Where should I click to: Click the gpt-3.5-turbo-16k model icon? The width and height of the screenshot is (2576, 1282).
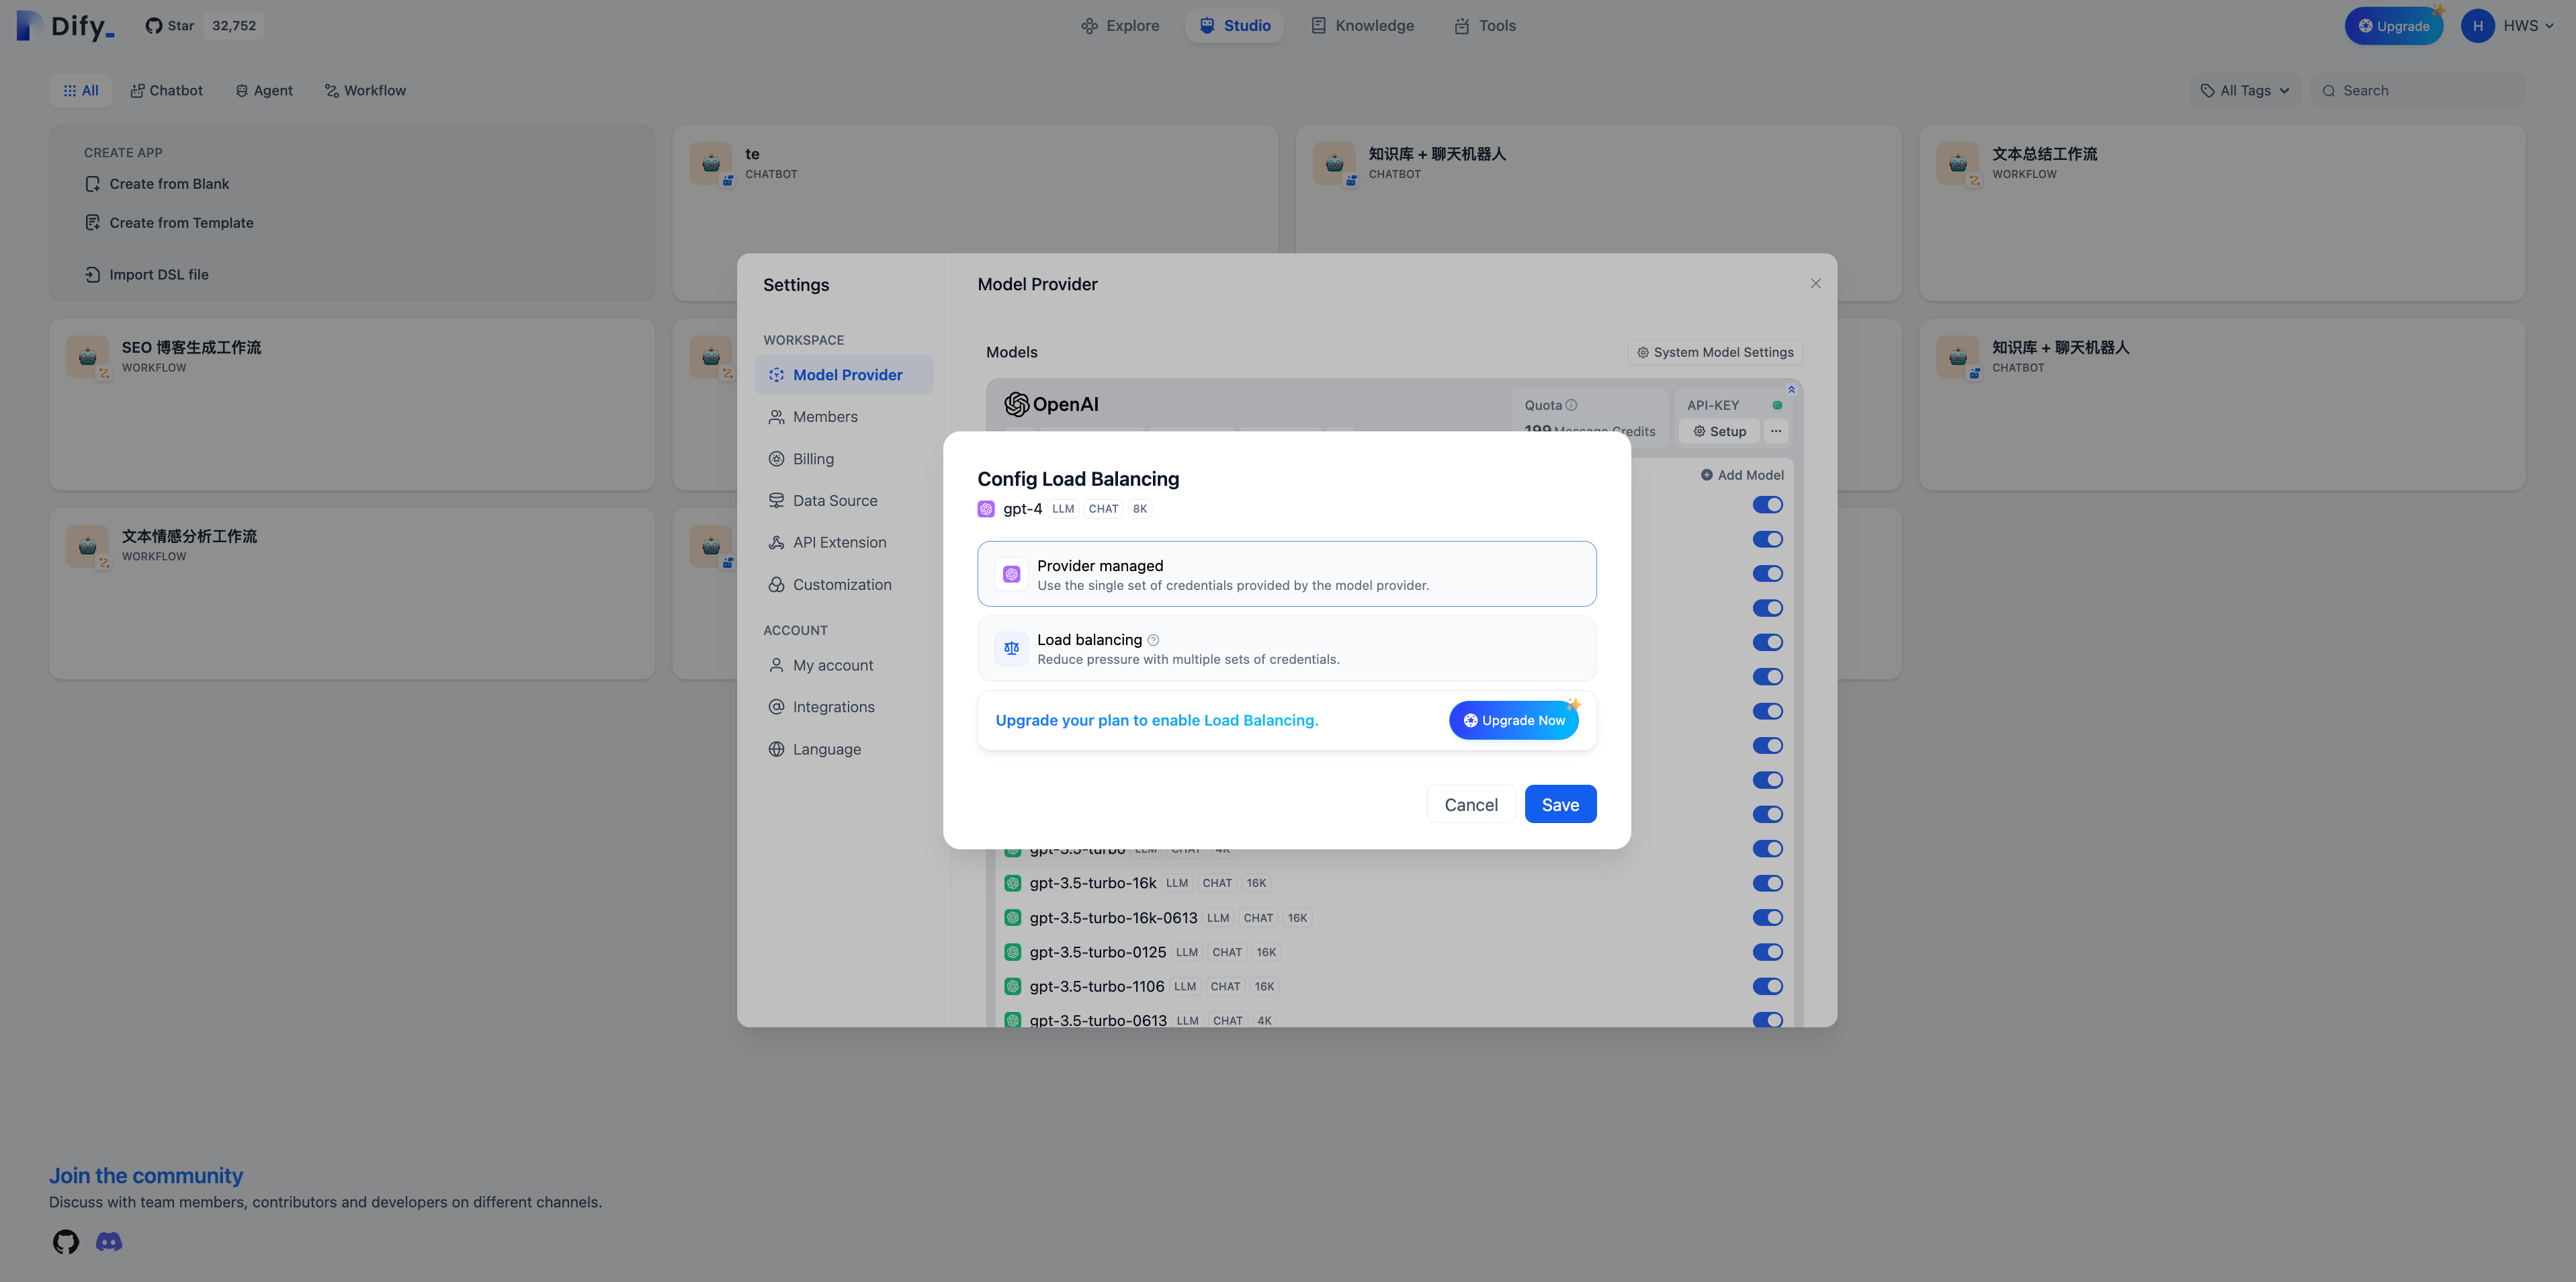click(1013, 883)
